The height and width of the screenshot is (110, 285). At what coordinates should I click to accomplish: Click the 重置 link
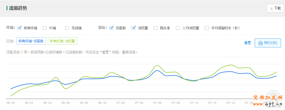(x=247, y=43)
